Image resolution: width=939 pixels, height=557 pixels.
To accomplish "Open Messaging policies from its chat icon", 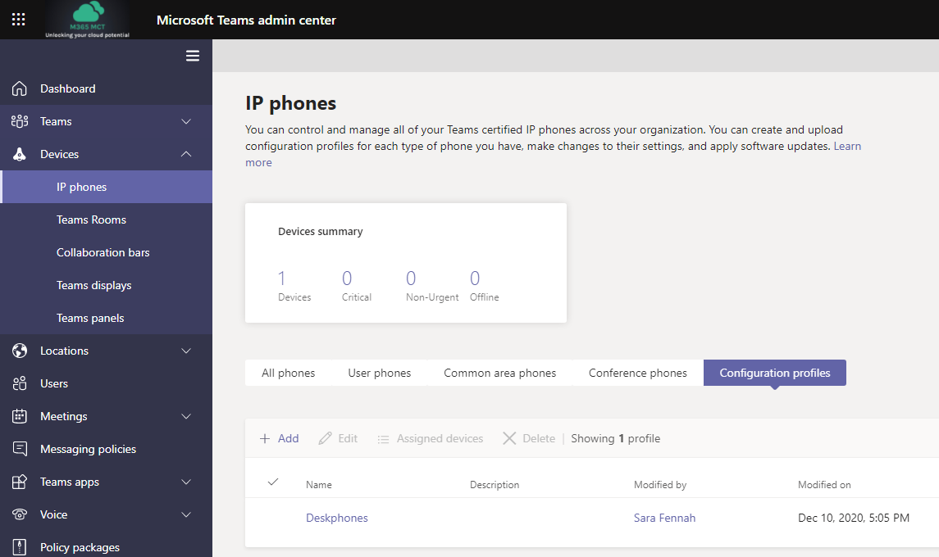I will click(19, 448).
